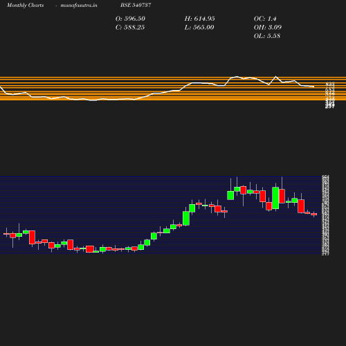Screen dimensions: 346x346
Task: Select the low value 'L: 565.00'
Action: click(x=199, y=28)
